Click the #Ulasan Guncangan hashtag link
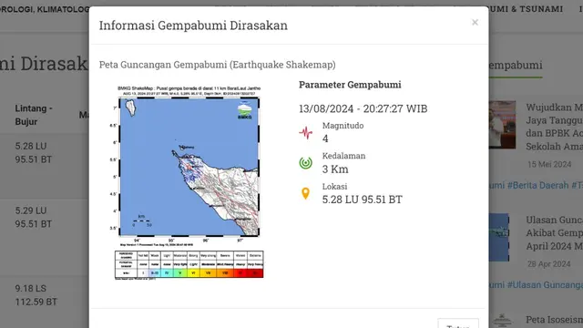This screenshot has width=583, height=328. coord(545,285)
